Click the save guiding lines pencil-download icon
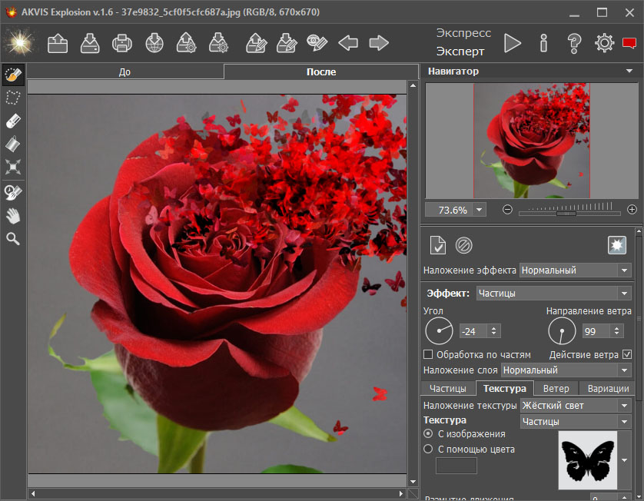644x501 pixels. pos(287,43)
